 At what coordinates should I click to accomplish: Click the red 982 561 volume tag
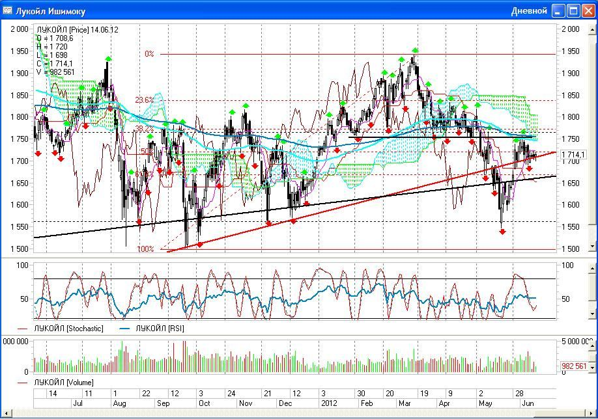coord(574,366)
